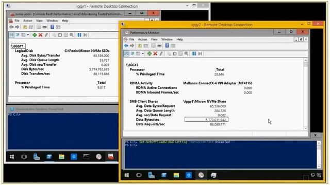This screenshot has width=330, height=185.
Task: Open Help menu in iggy2 Performance Monitor
Action: (179, 39)
